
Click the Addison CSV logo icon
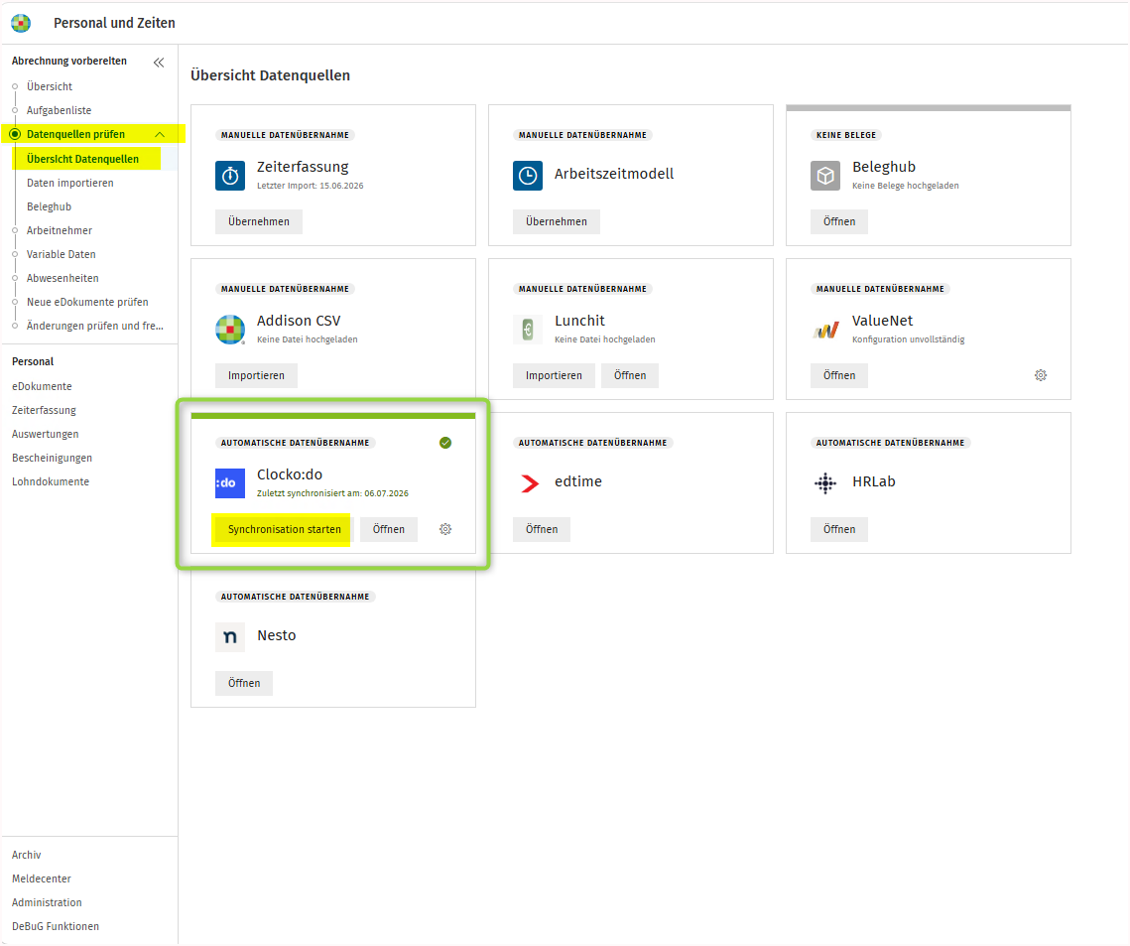230,330
